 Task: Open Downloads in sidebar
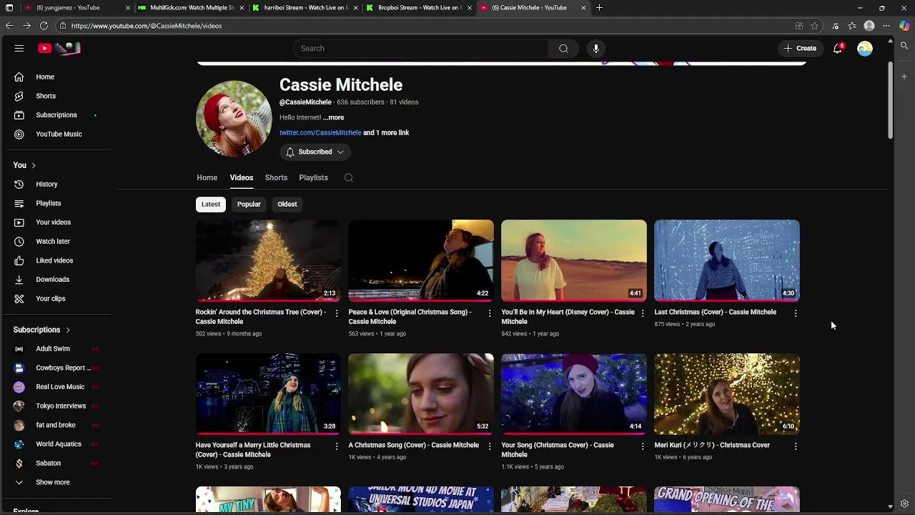pos(58,280)
